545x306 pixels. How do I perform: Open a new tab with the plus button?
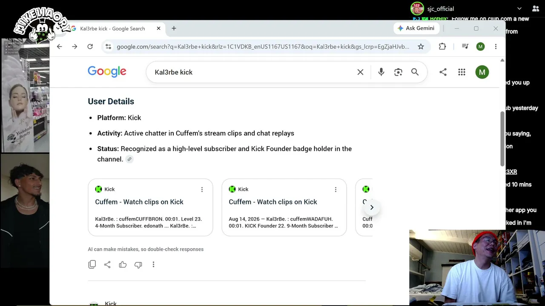174,28
